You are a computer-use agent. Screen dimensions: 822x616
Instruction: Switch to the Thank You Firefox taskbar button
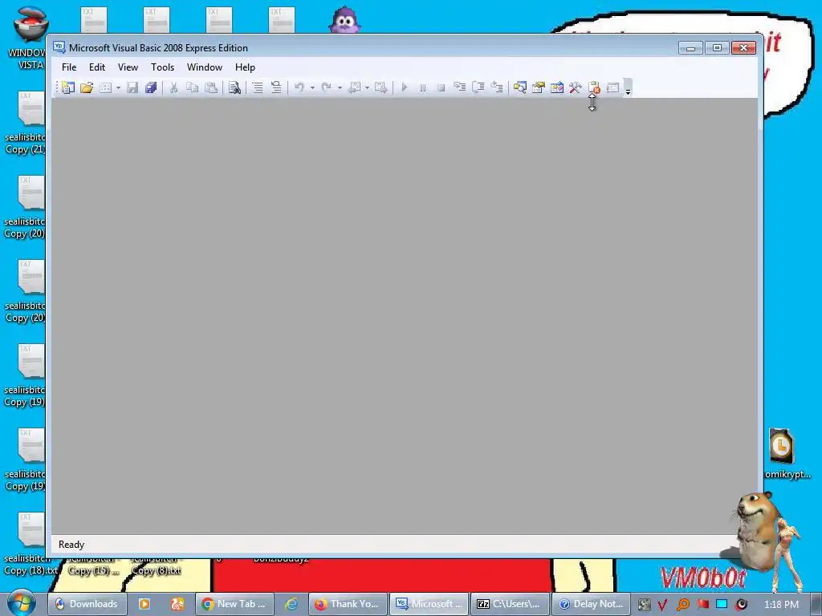(348, 604)
